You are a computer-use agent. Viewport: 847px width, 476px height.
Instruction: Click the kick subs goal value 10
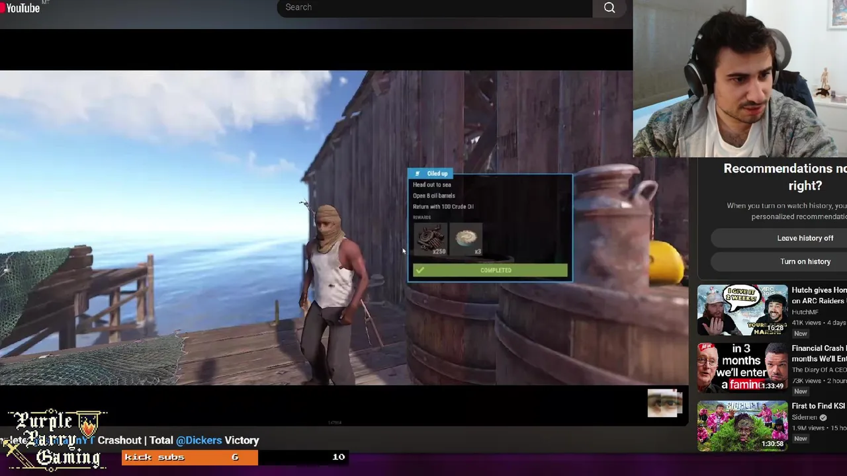(338, 457)
